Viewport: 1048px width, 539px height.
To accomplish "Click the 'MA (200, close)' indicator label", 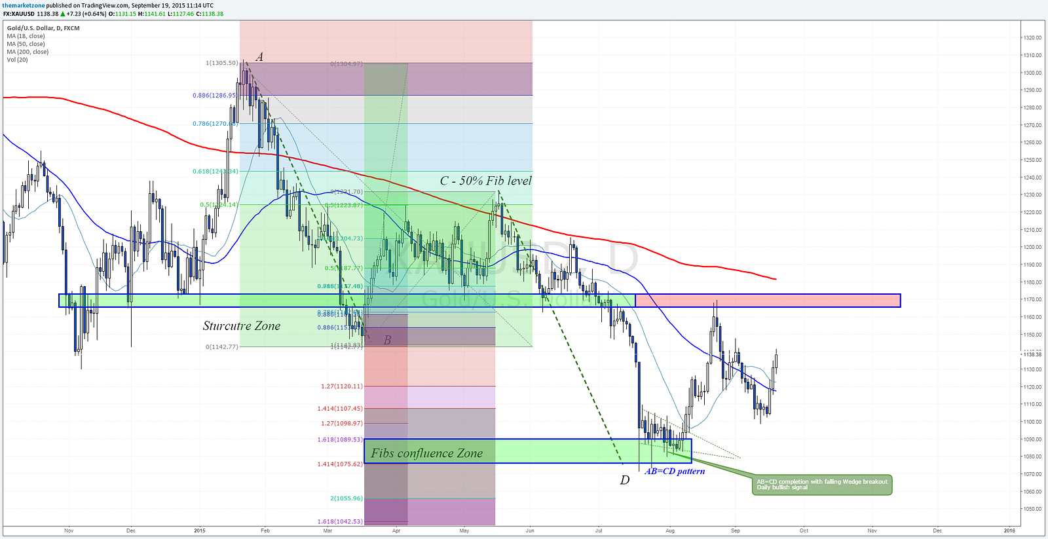I will click(x=28, y=52).
